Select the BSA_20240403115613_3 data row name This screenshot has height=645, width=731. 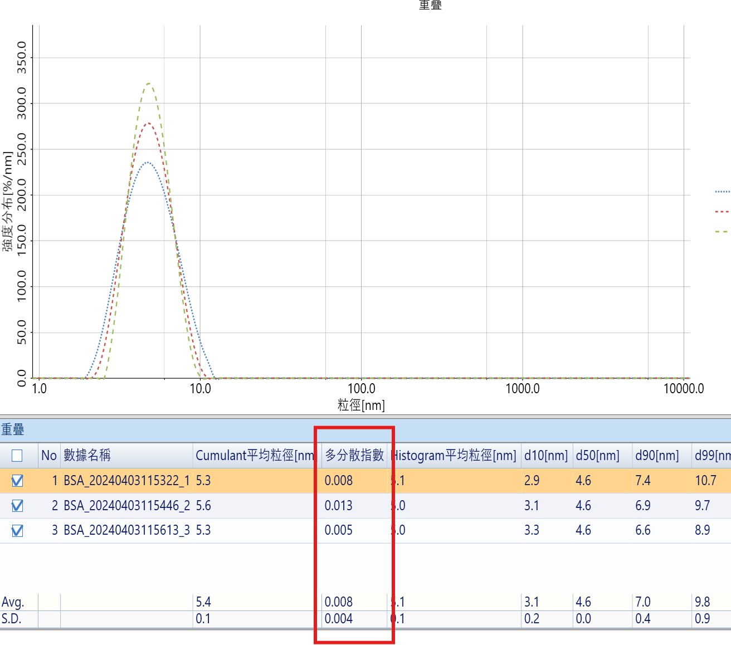point(126,530)
